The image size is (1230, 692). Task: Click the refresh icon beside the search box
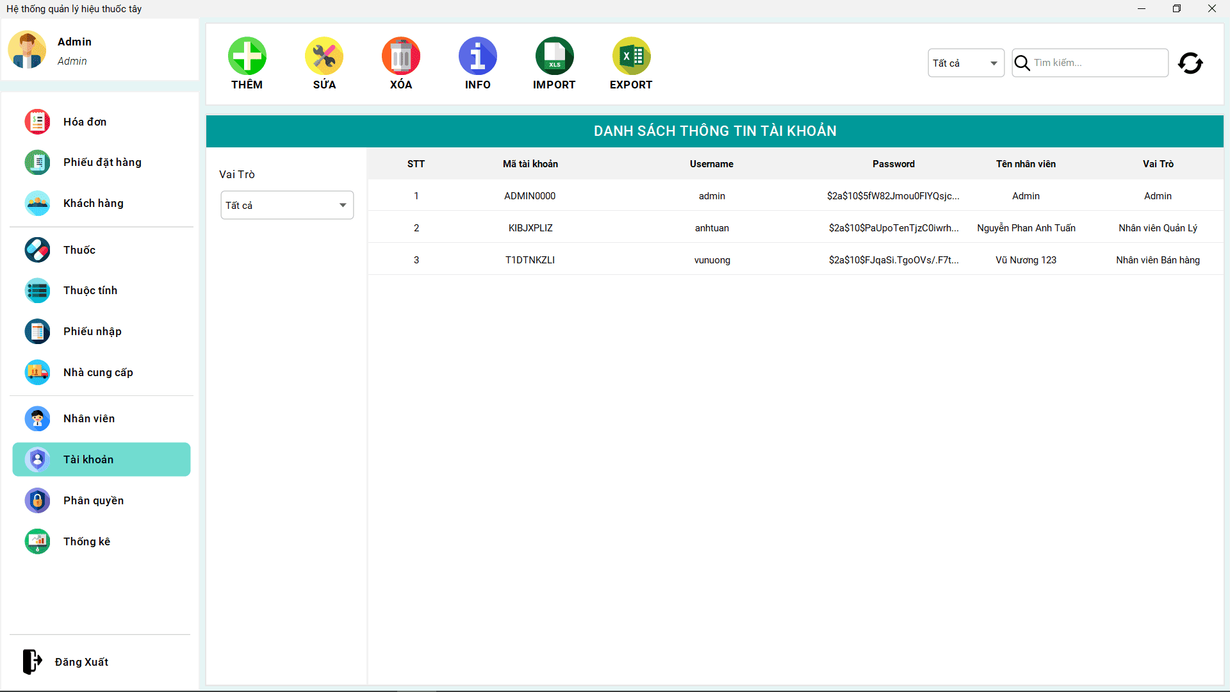click(1190, 63)
